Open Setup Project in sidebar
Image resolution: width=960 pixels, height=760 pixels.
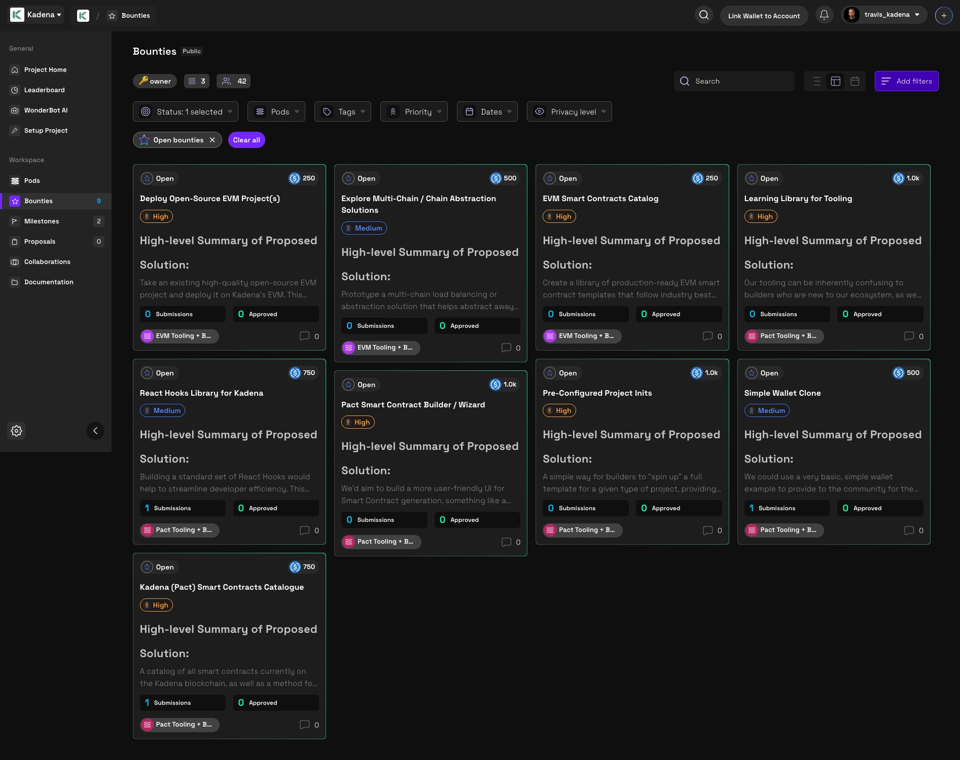tap(56, 131)
